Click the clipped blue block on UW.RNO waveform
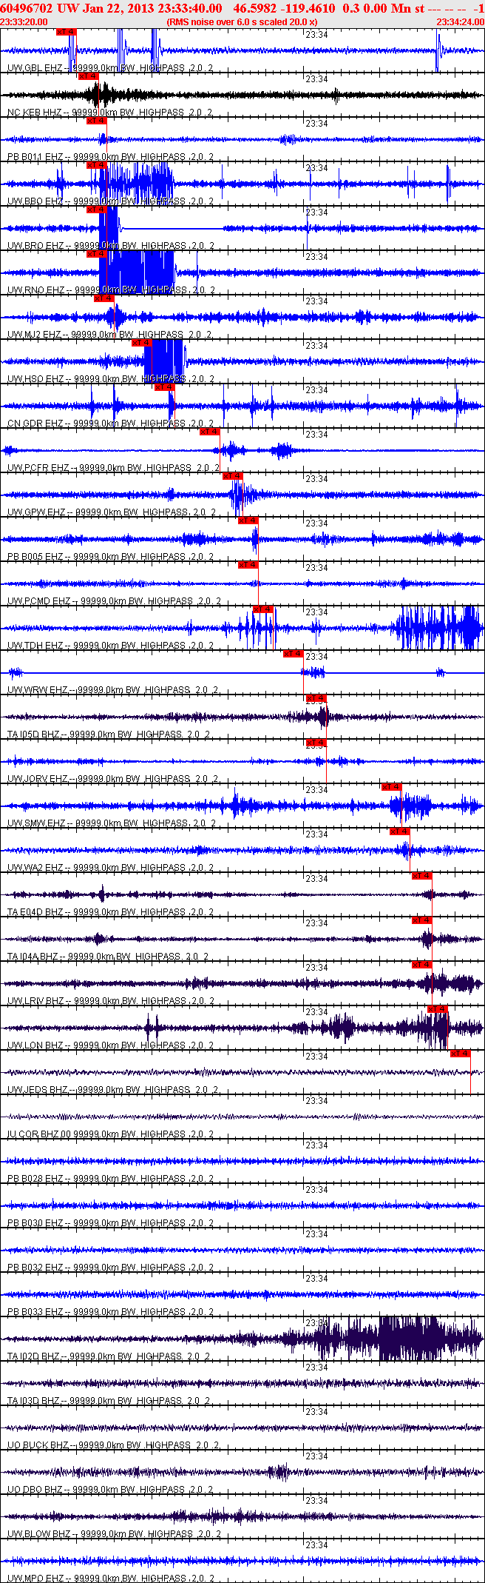The image size is (485, 1583). (138, 272)
